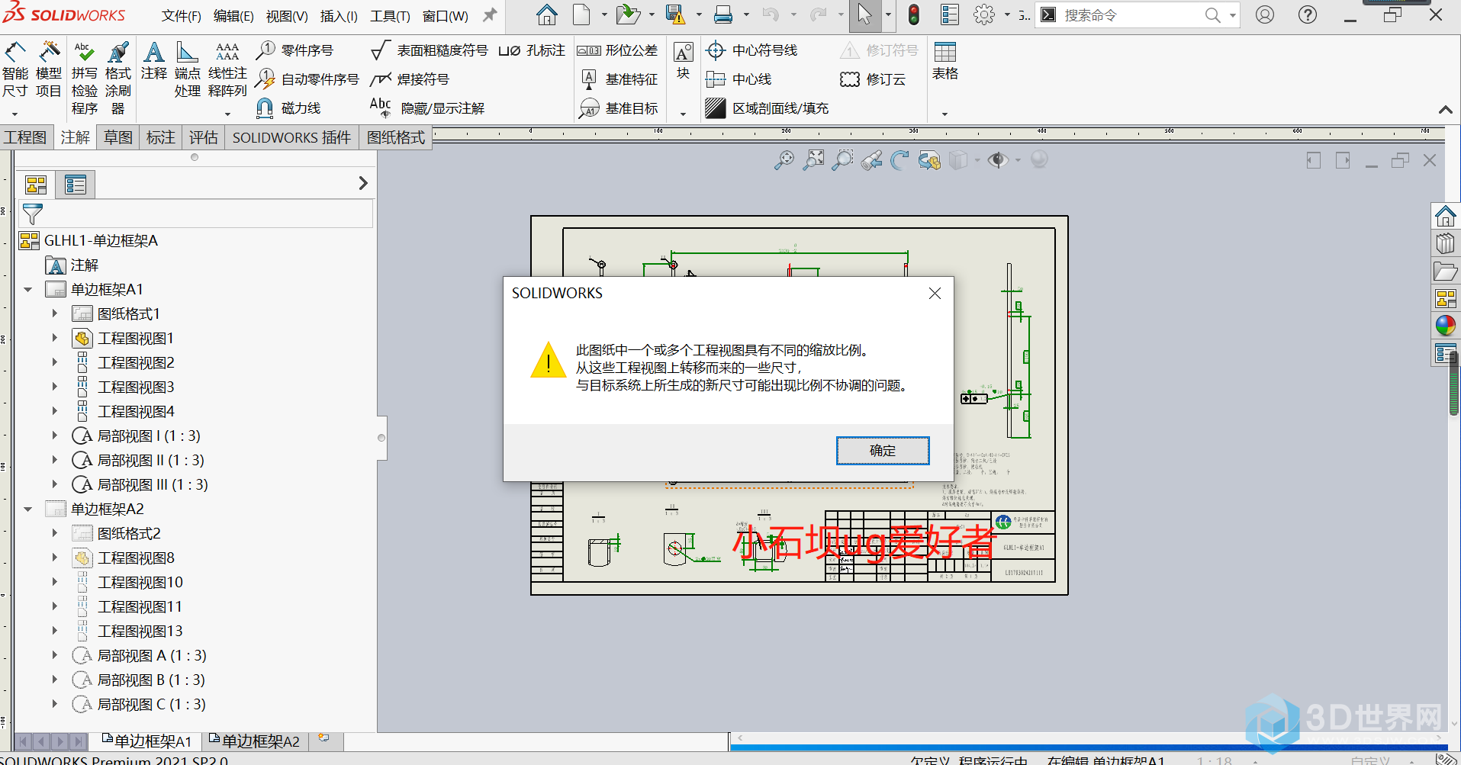
Task: Switch to the 草图 ribbon tab
Action: coord(118,137)
